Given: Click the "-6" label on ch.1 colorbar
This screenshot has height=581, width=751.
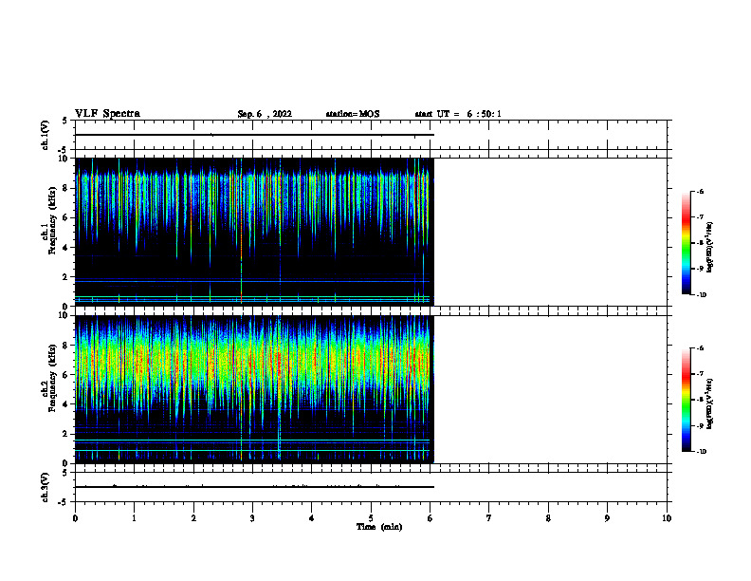Looking at the screenshot, I should [701, 191].
